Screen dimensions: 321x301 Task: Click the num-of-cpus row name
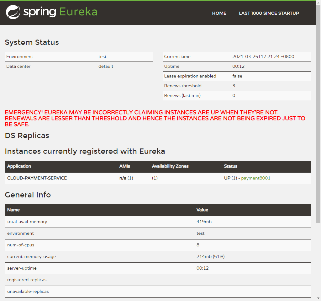click(21, 245)
